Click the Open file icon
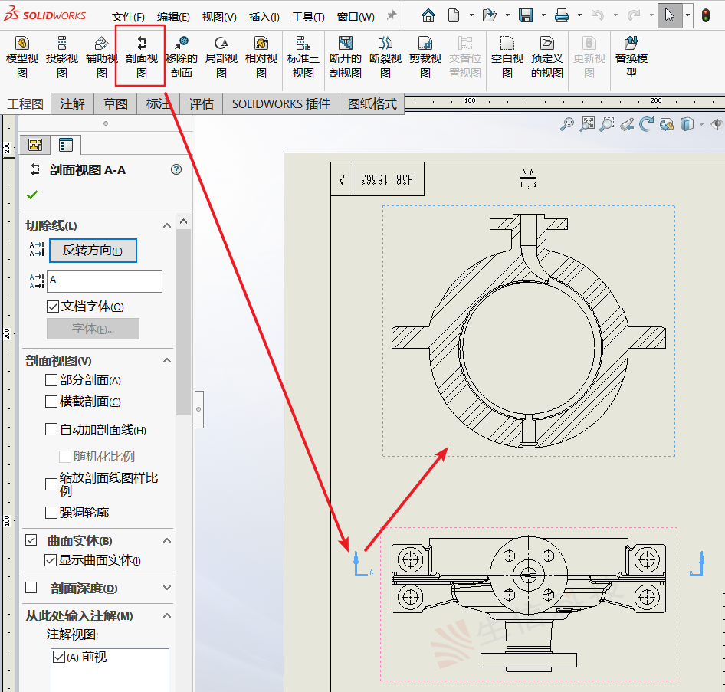Image resolution: width=725 pixels, height=692 pixels. point(489,16)
